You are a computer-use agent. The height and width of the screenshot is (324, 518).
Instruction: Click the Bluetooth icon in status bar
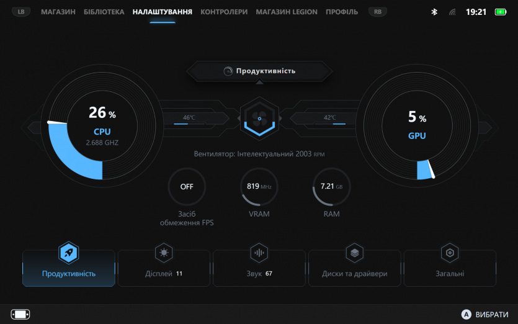coord(434,12)
